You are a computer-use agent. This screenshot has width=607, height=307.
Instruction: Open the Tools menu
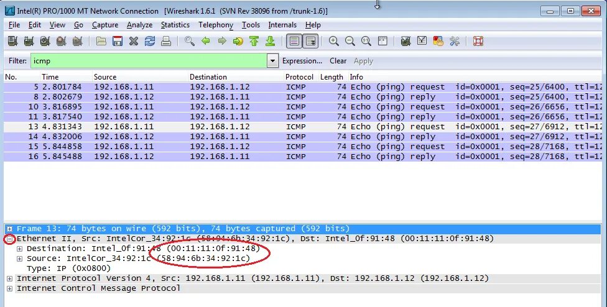251,25
